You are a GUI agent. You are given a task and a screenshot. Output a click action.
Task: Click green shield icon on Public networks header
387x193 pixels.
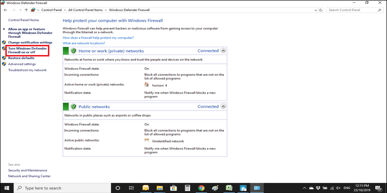tap(74, 107)
